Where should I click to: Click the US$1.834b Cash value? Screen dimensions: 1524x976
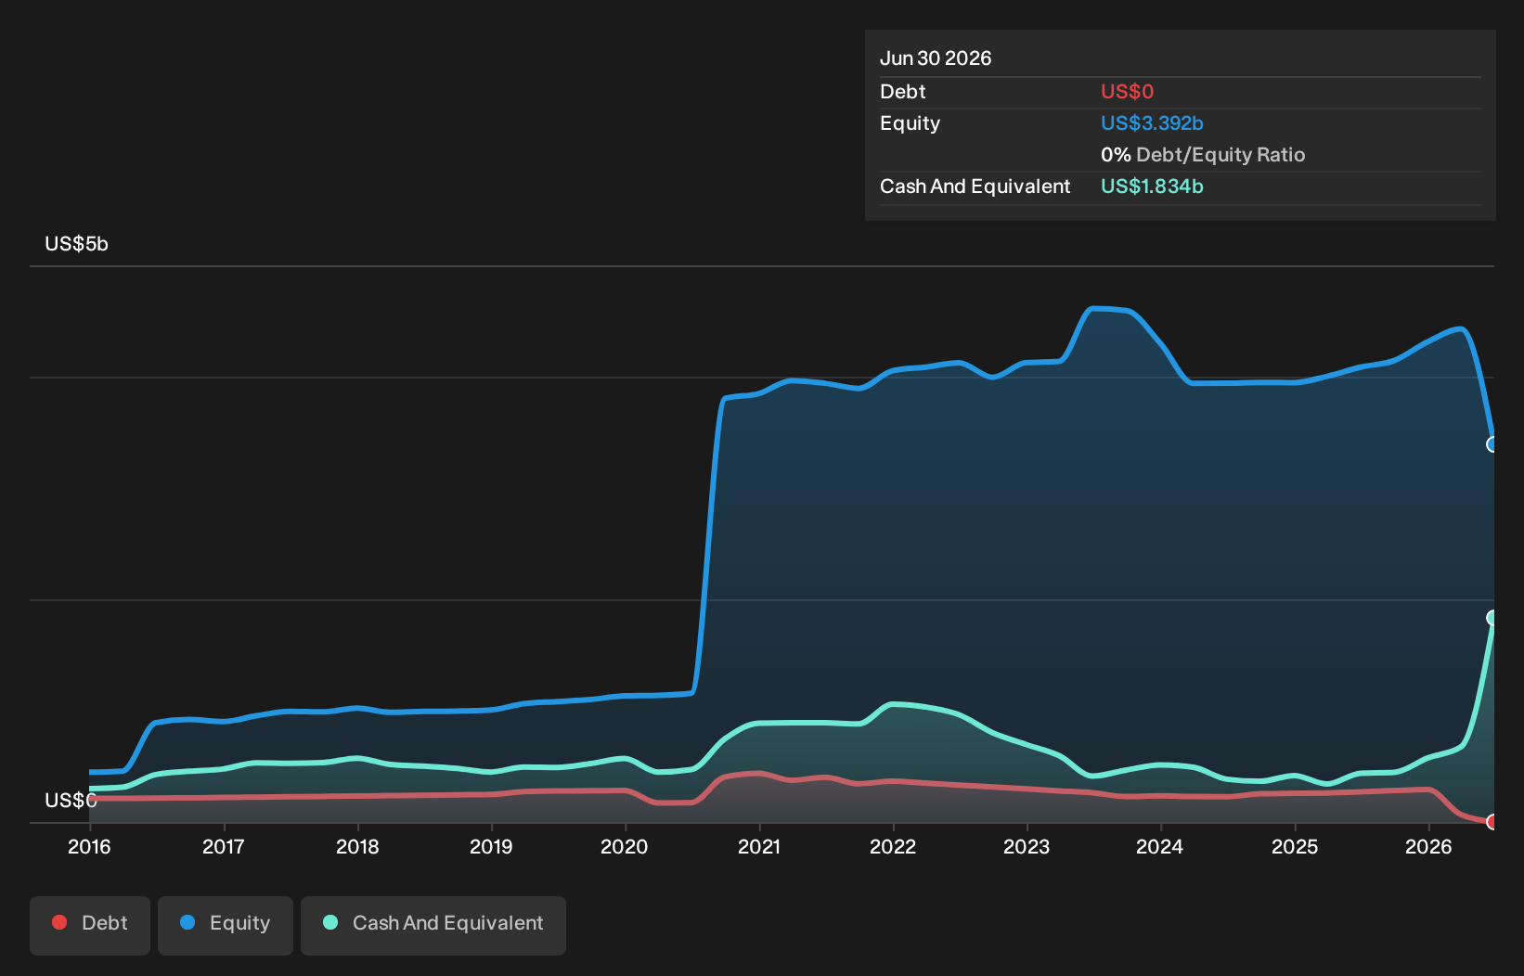point(1152,186)
